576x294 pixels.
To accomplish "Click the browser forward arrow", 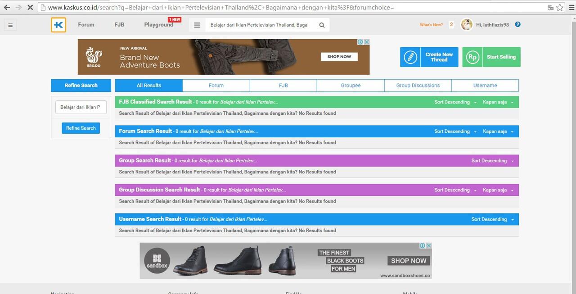I will point(18,7).
